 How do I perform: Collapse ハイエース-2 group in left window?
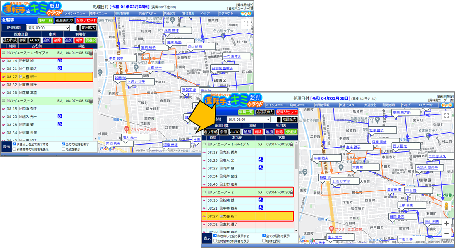(x=3, y=101)
